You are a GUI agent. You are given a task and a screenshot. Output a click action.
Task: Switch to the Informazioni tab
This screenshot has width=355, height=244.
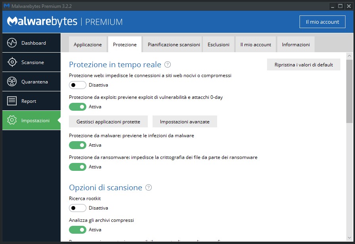pyautogui.click(x=296, y=45)
